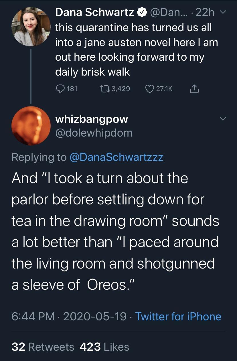The width and height of the screenshot is (237, 361).
Task: Tap the share icon on Dana's tweet
Action: coord(195,89)
